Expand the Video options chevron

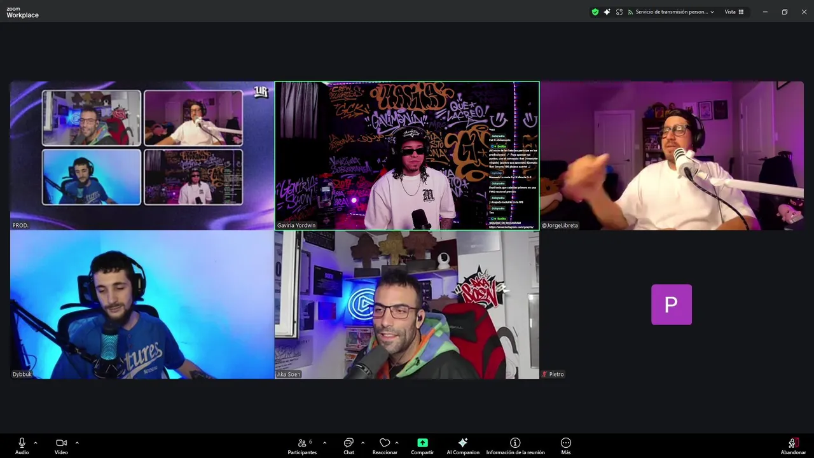tap(77, 443)
